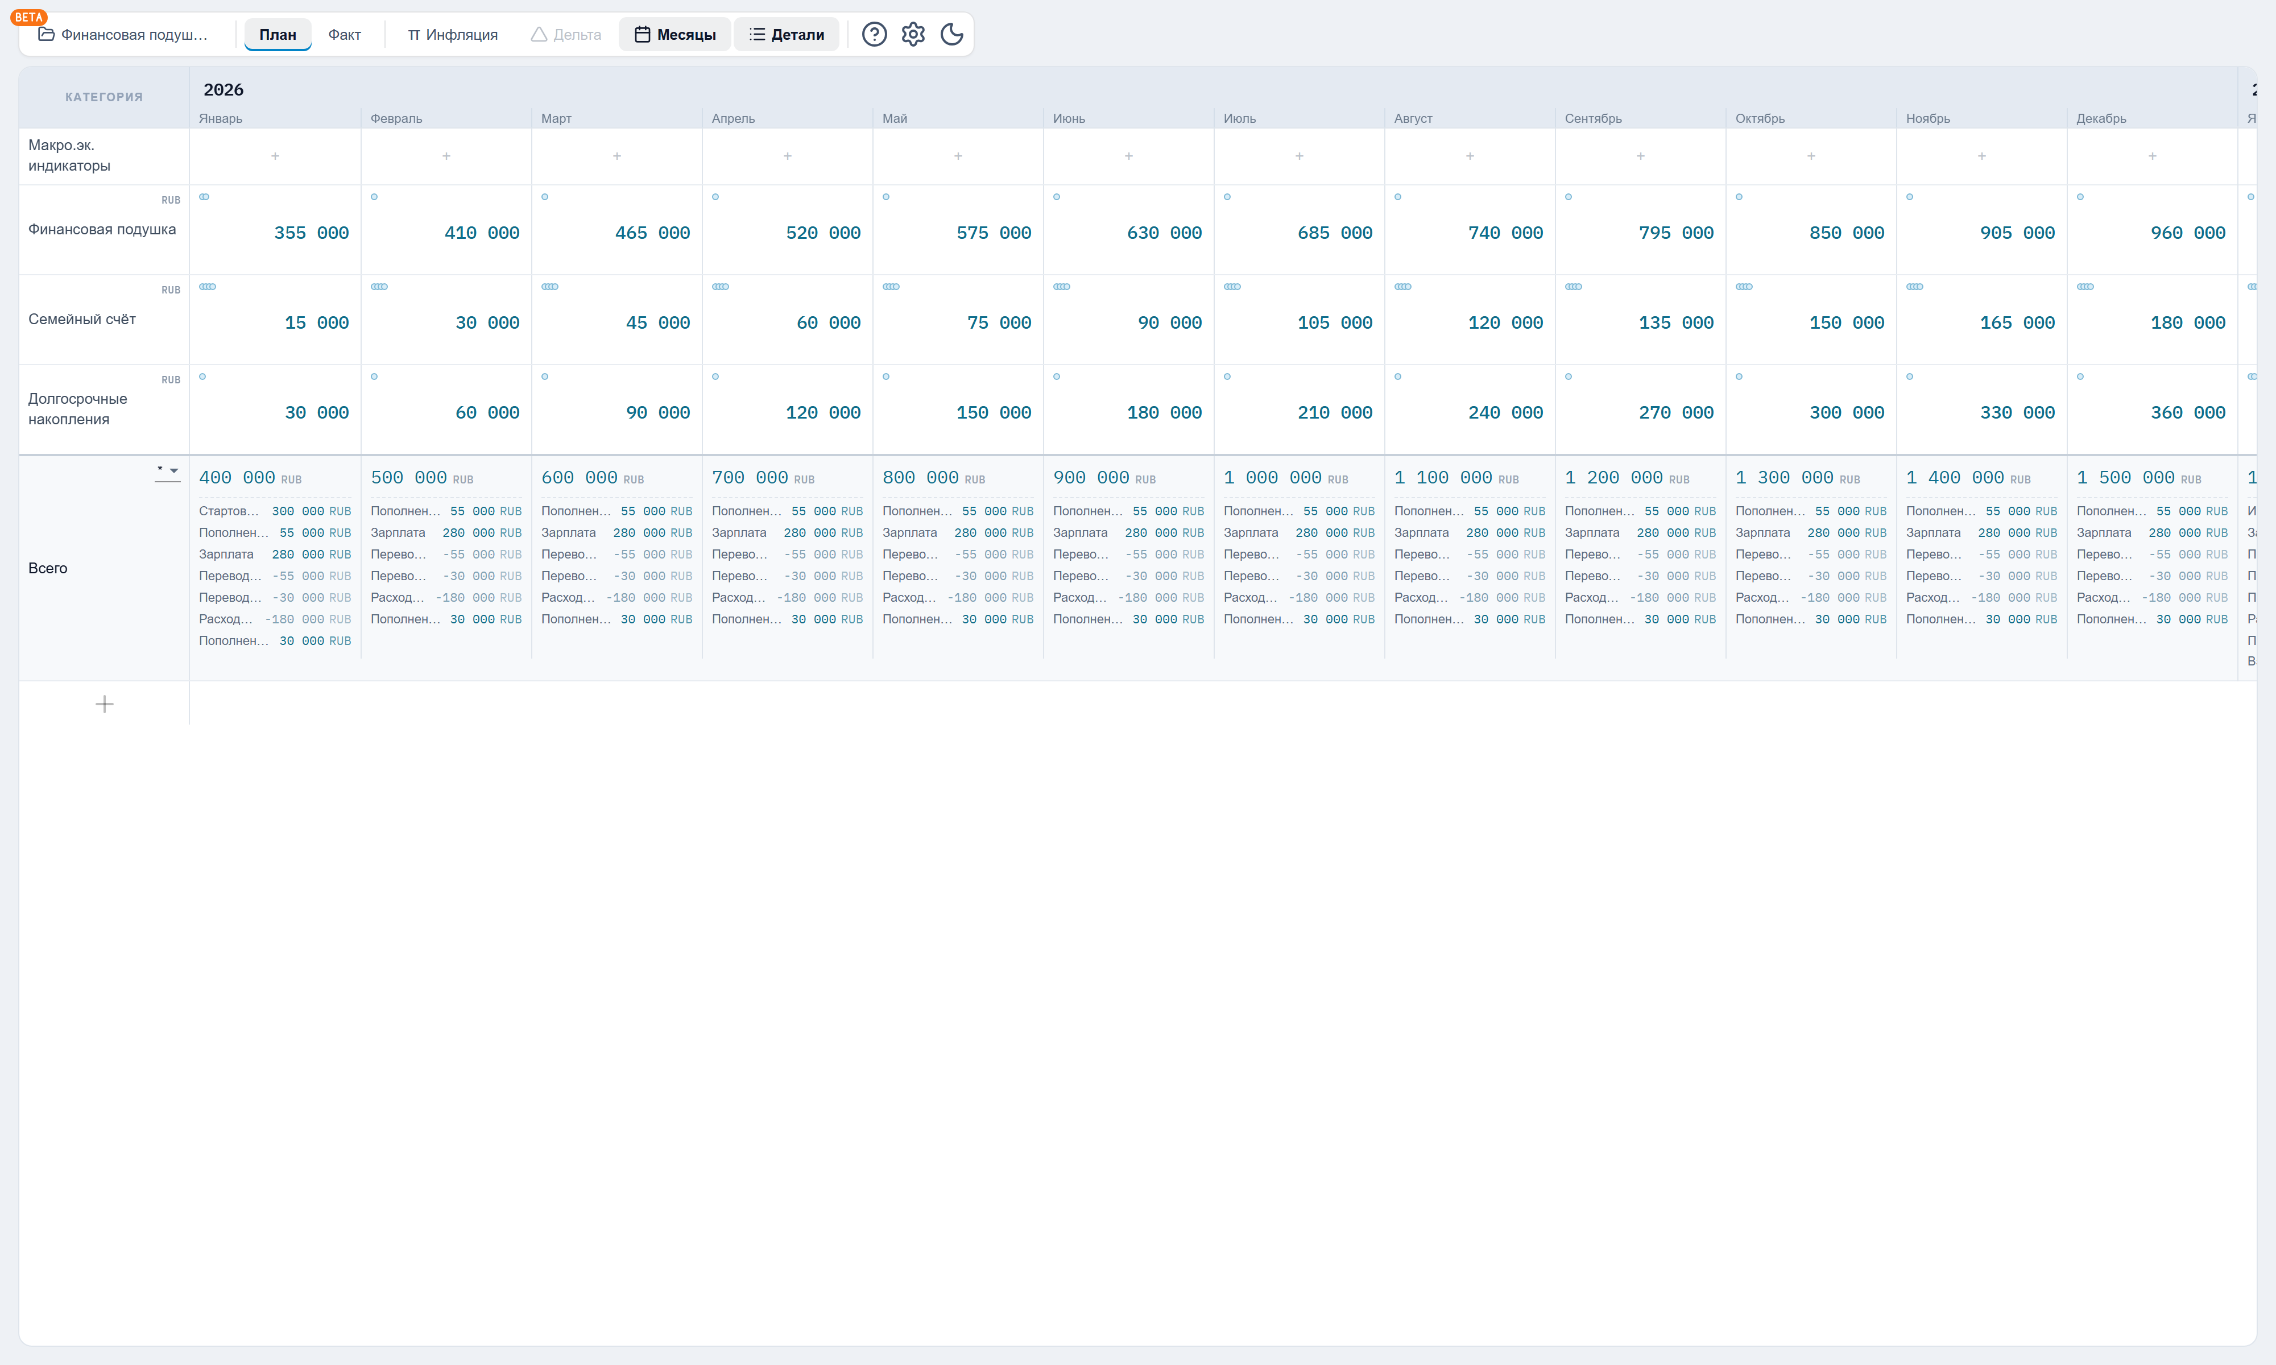
Task: Toggle the Инфляция option
Action: pyautogui.click(x=453, y=35)
